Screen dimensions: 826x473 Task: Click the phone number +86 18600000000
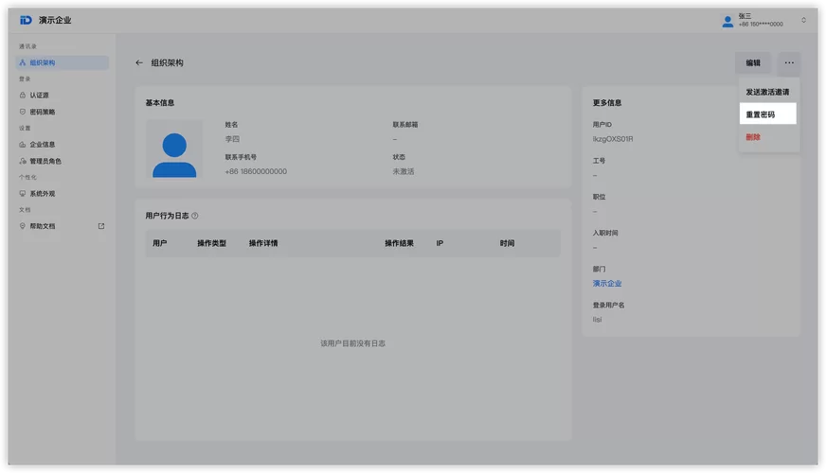pos(256,171)
